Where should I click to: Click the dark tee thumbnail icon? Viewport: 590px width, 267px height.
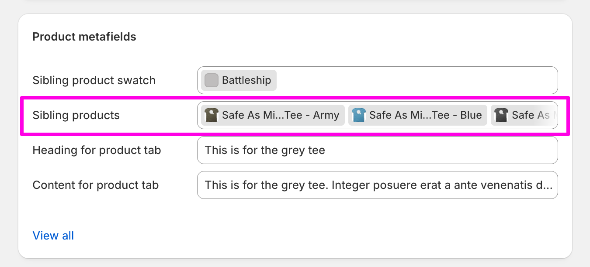(501, 115)
